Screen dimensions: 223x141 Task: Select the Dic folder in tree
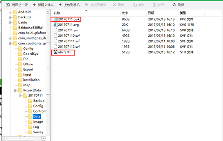point(25,59)
